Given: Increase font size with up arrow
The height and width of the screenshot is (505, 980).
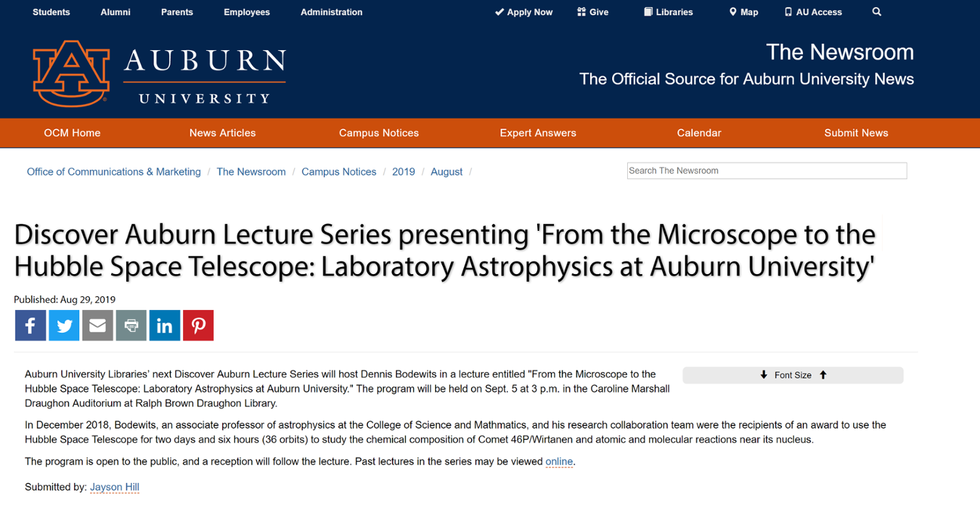Looking at the screenshot, I should coord(823,375).
